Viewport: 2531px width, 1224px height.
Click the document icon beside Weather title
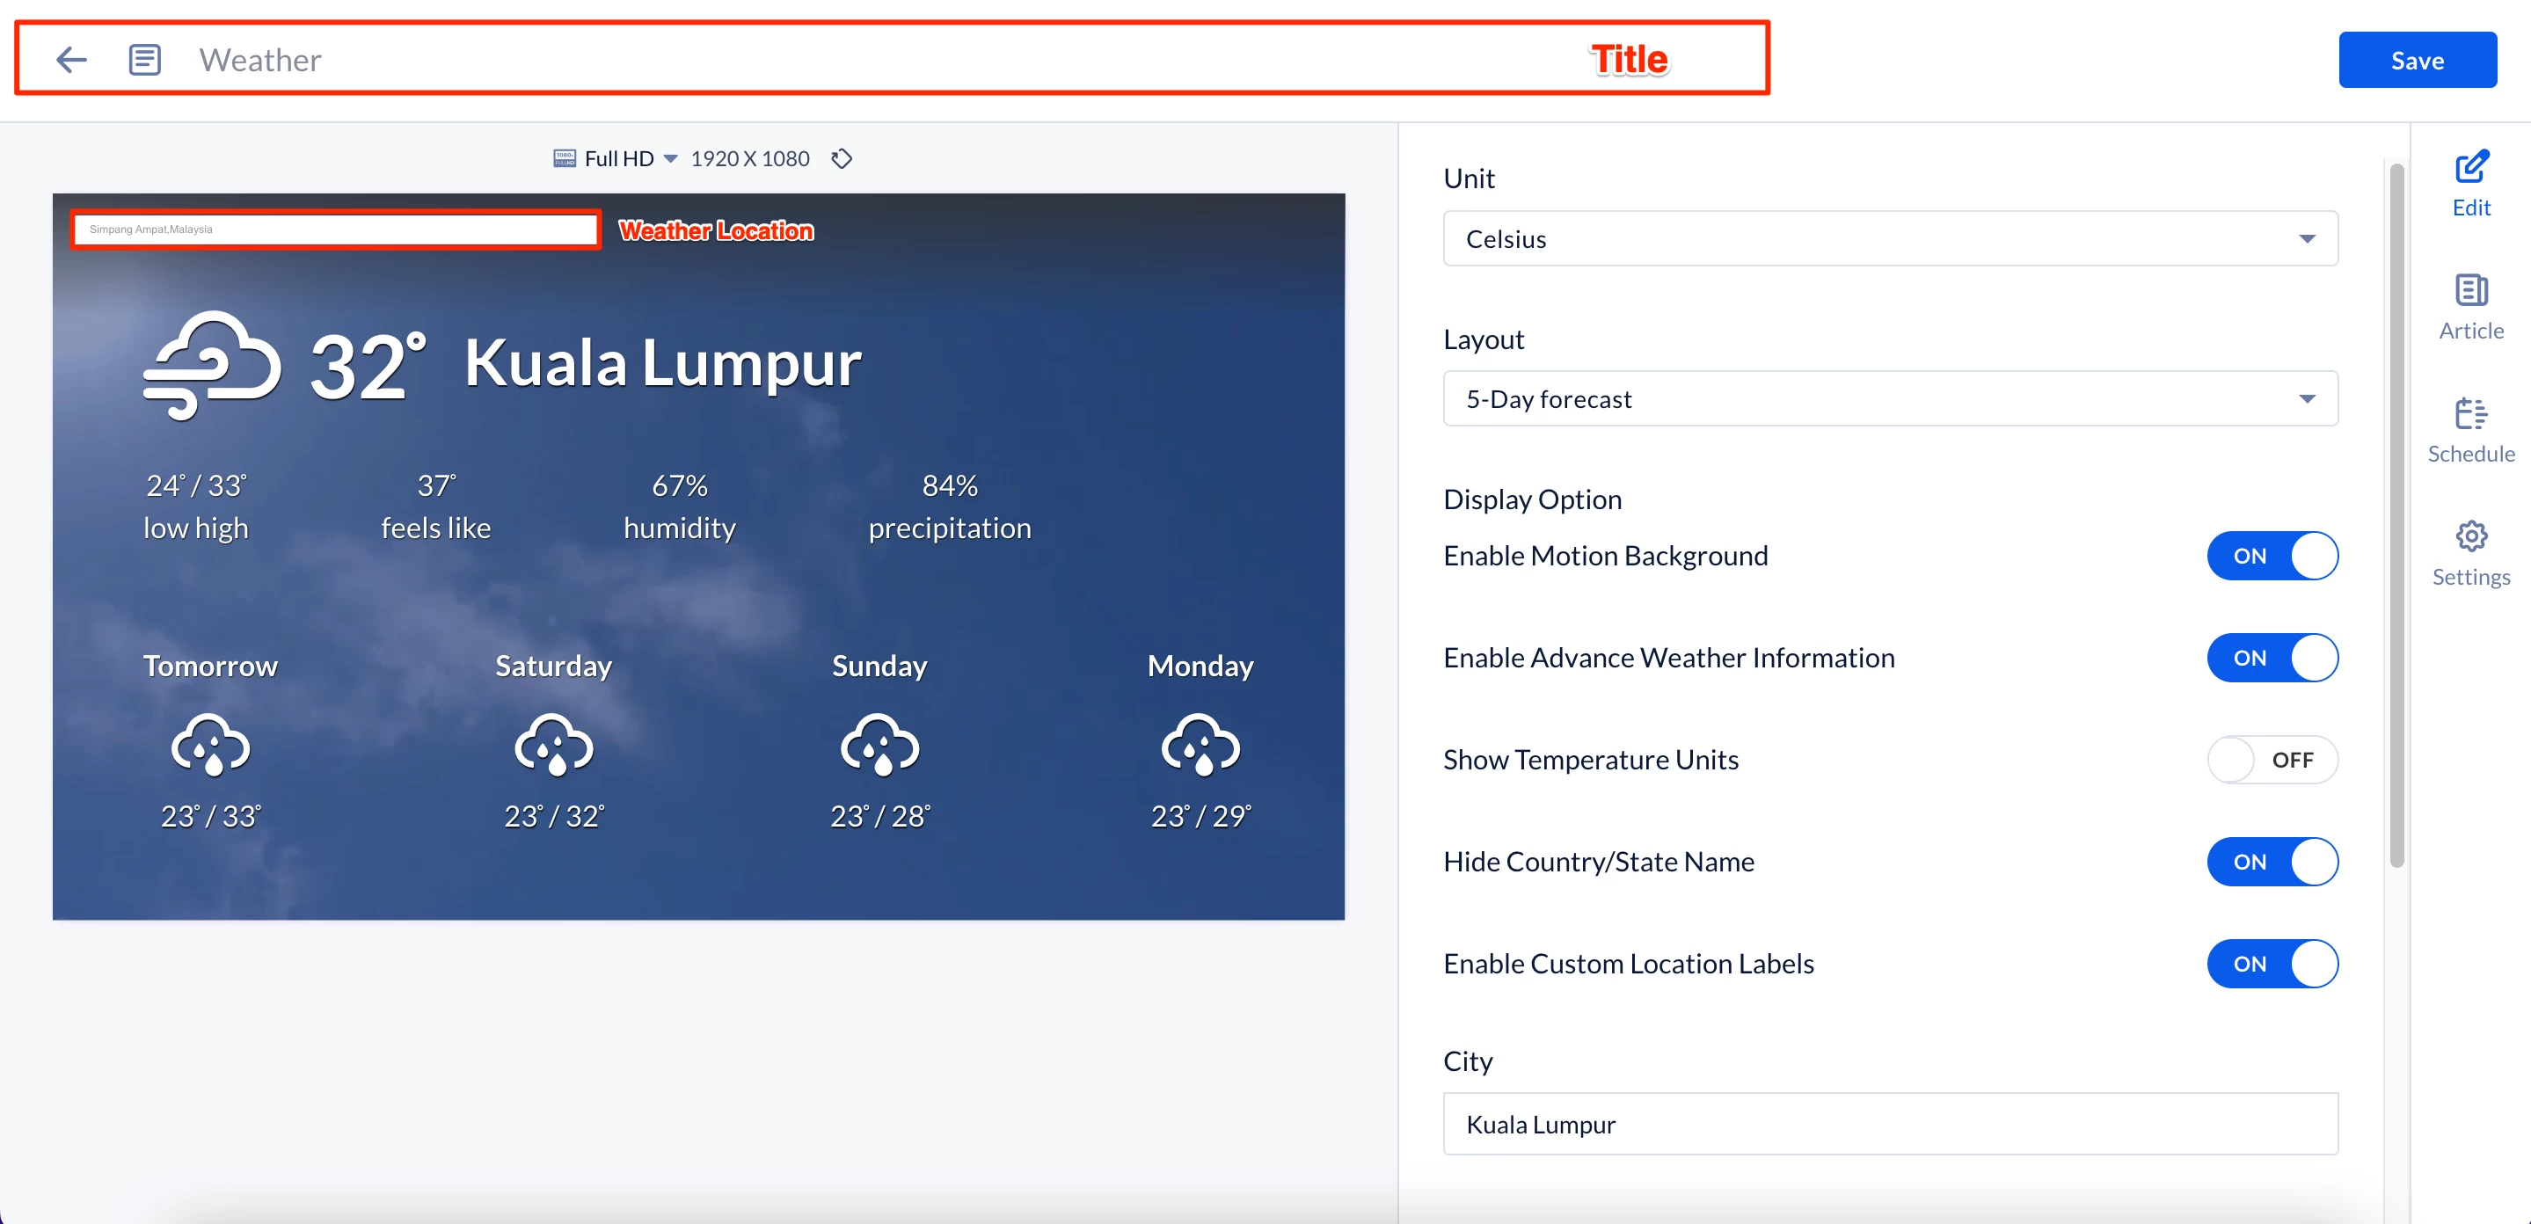[x=144, y=60]
